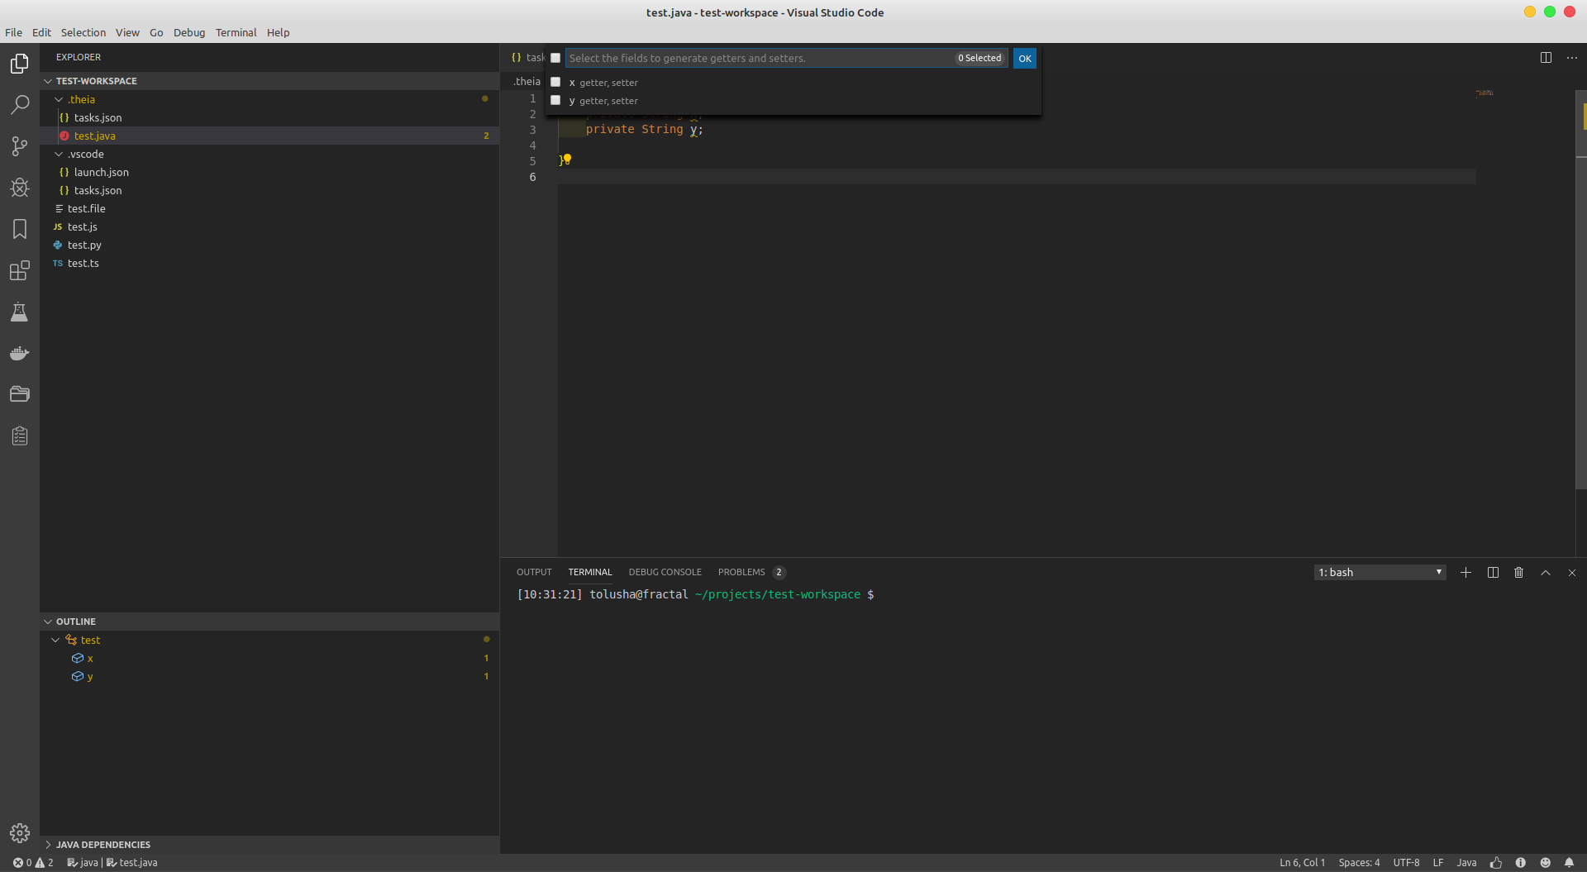The width and height of the screenshot is (1587, 872).
Task: Switch to the PROBLEMS tab
Action: point(741,571)
